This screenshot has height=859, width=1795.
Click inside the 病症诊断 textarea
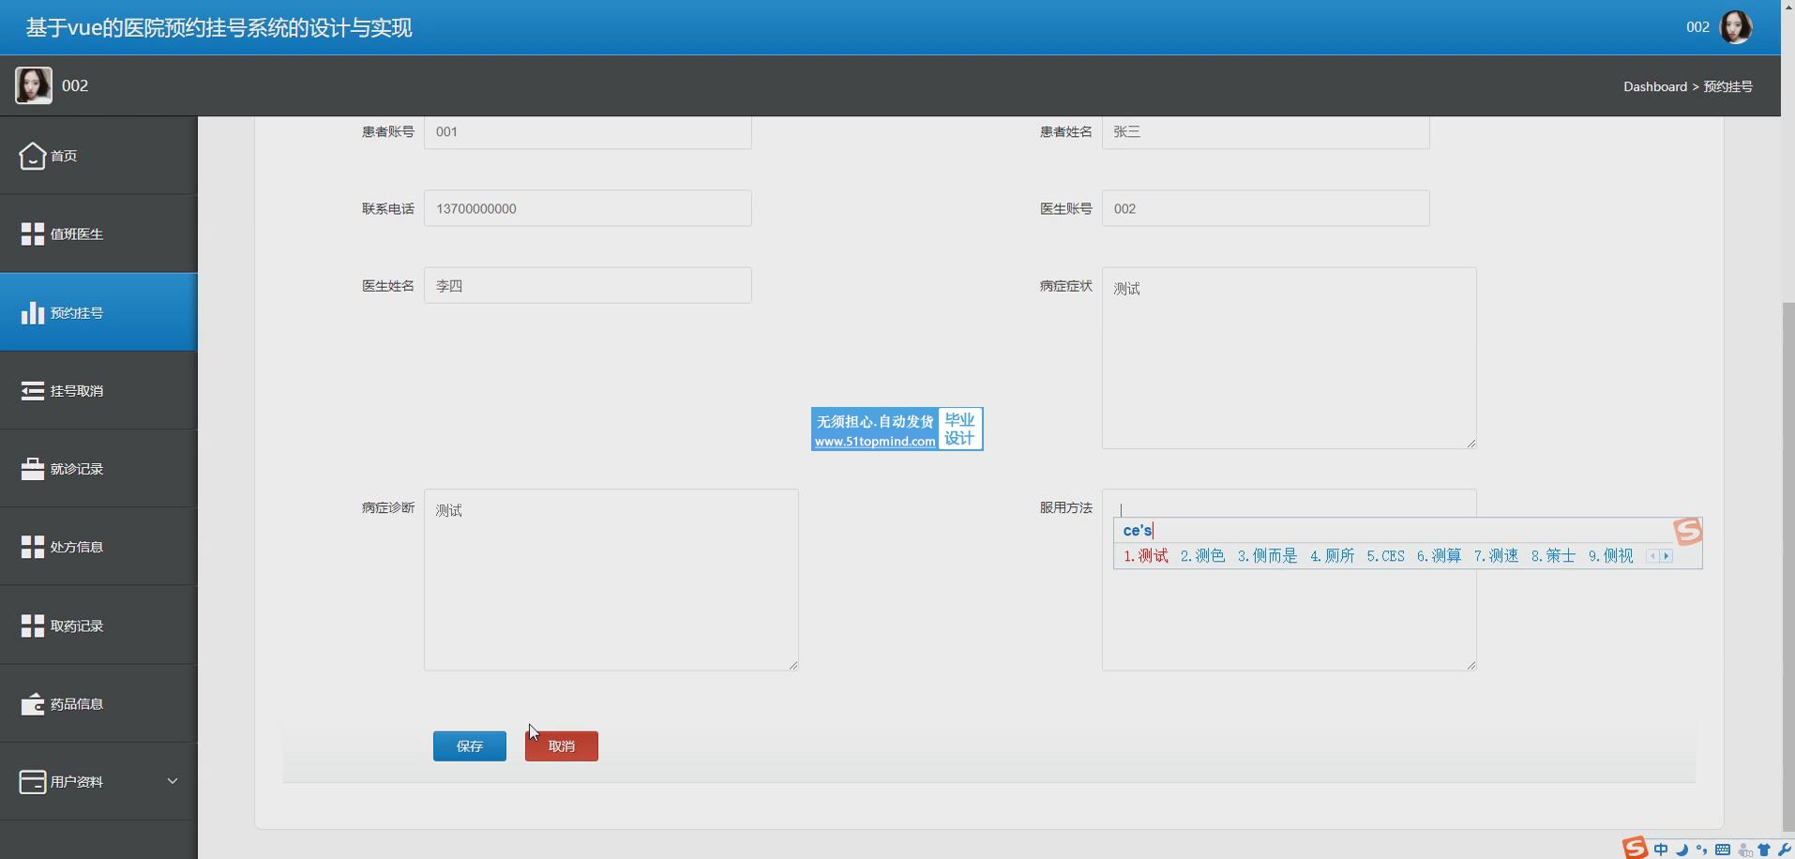(x=611, y=580)
